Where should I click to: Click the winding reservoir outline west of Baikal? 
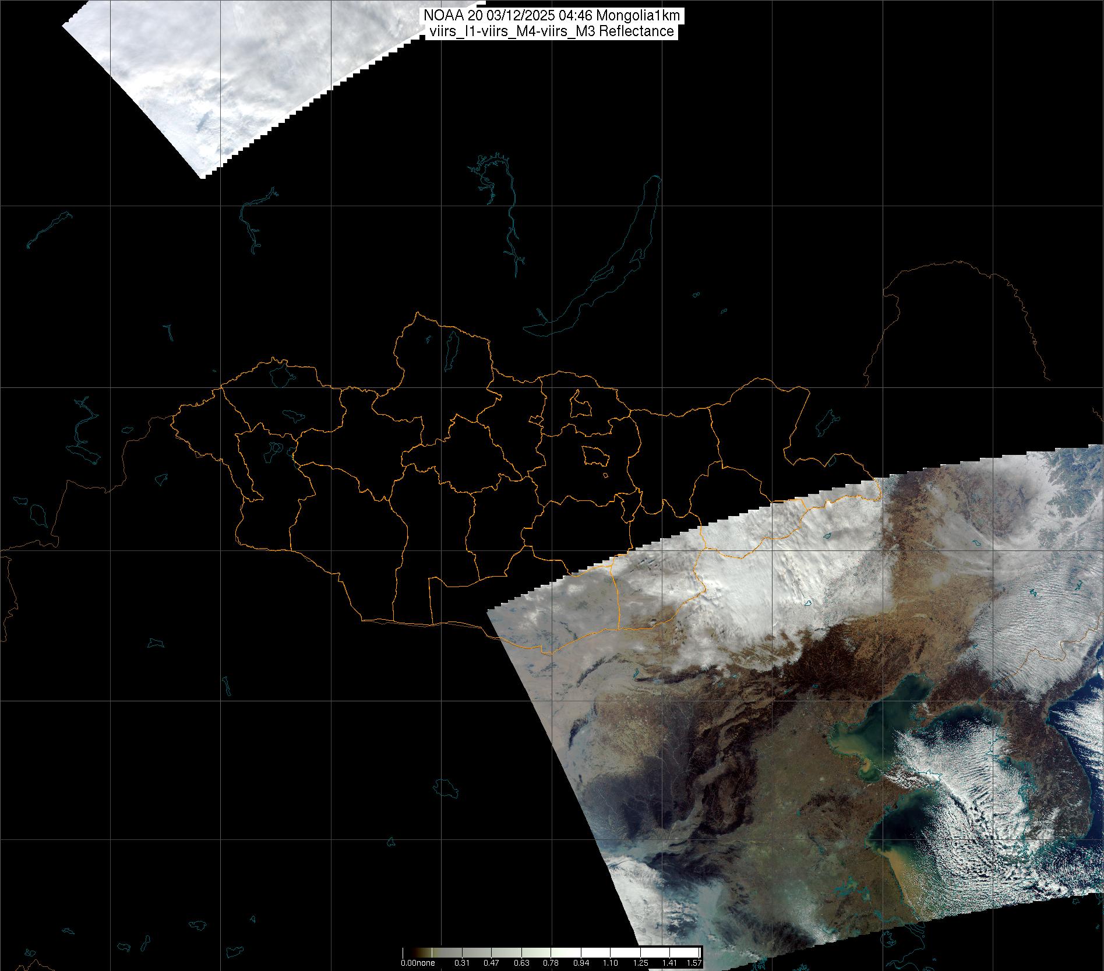512,233
